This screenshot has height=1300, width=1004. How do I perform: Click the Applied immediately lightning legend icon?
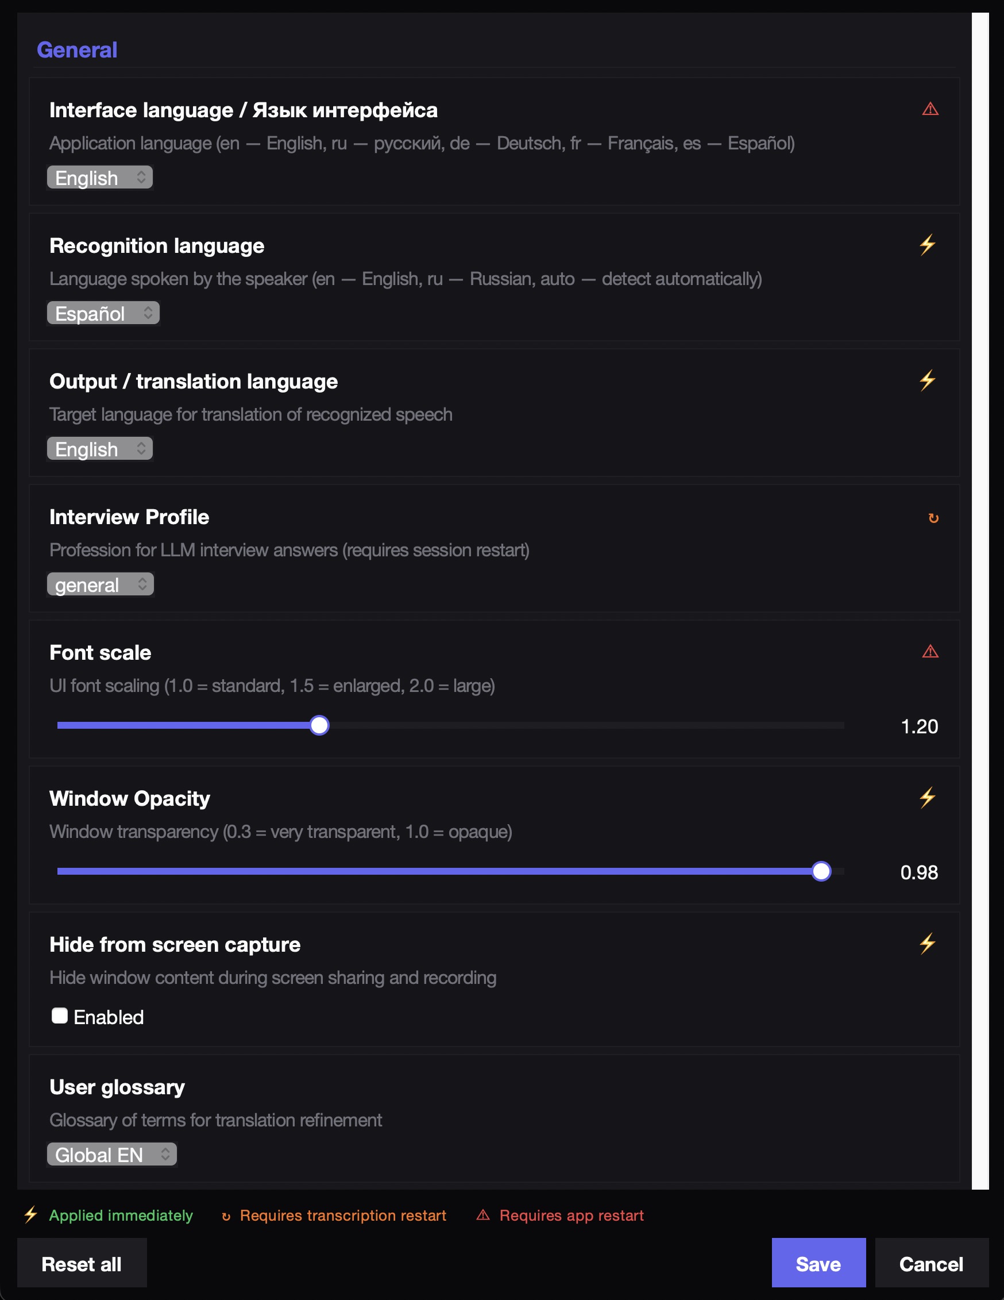pyautogui.click(x=30, y=1214)
